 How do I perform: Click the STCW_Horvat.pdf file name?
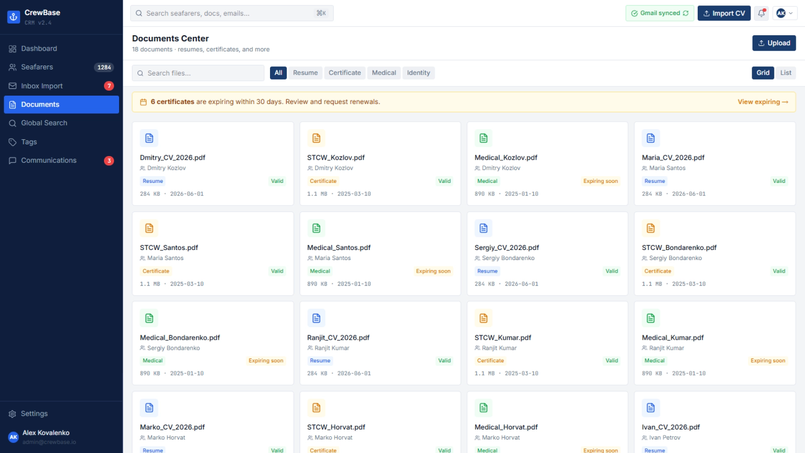click(x=336, y=427)
